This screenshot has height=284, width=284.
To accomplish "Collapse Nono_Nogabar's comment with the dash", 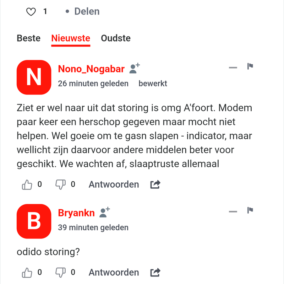I will (x=233, y=68).
